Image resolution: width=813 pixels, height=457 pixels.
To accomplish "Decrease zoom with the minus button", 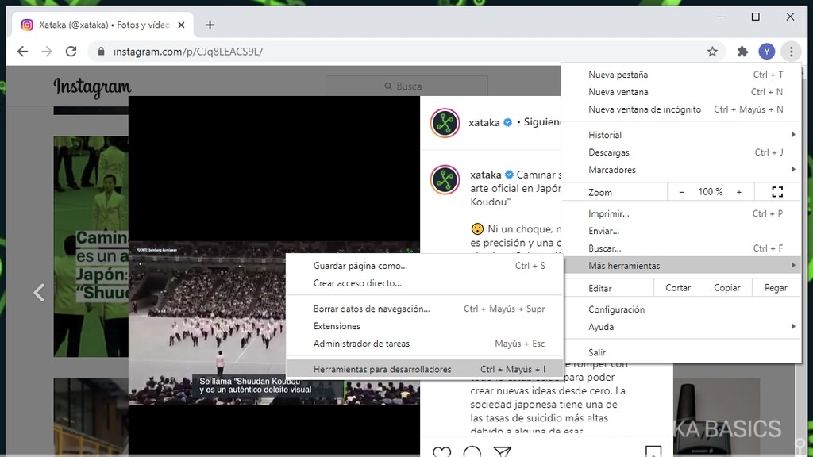I will (x=681, y=192).
